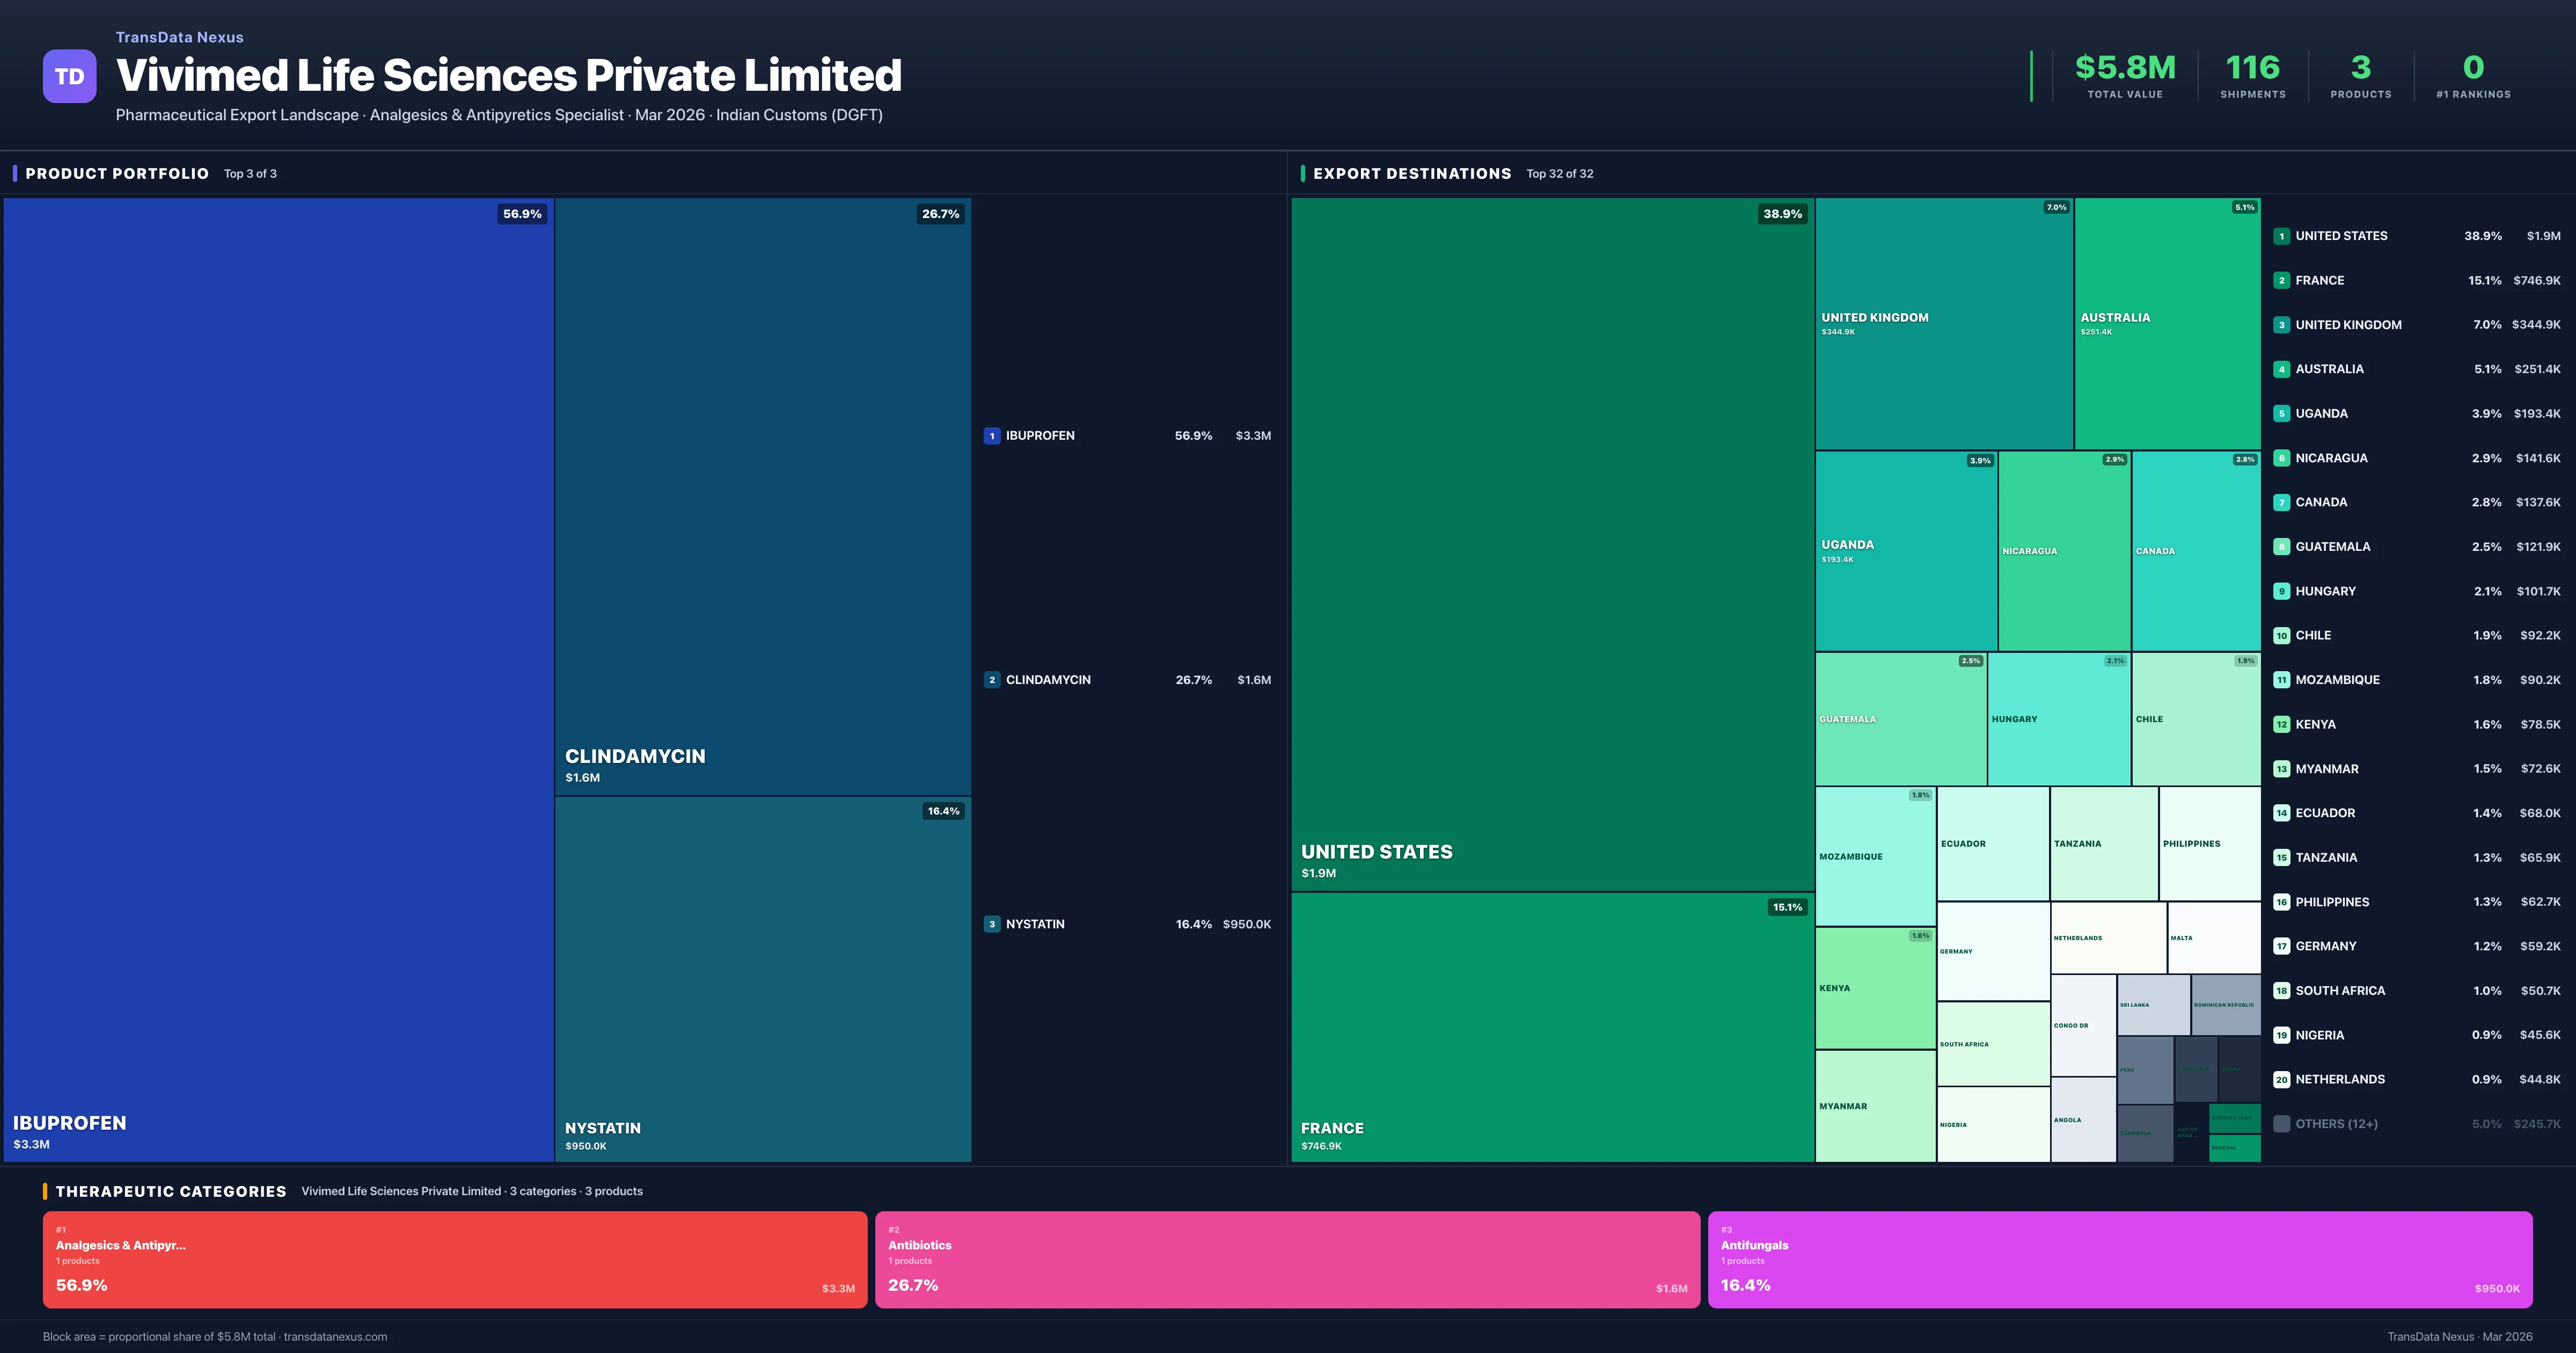Click rank badge 3 beside NYSTATIN legend
This screenshot has width=2576, height=1353.
(991, 925)
